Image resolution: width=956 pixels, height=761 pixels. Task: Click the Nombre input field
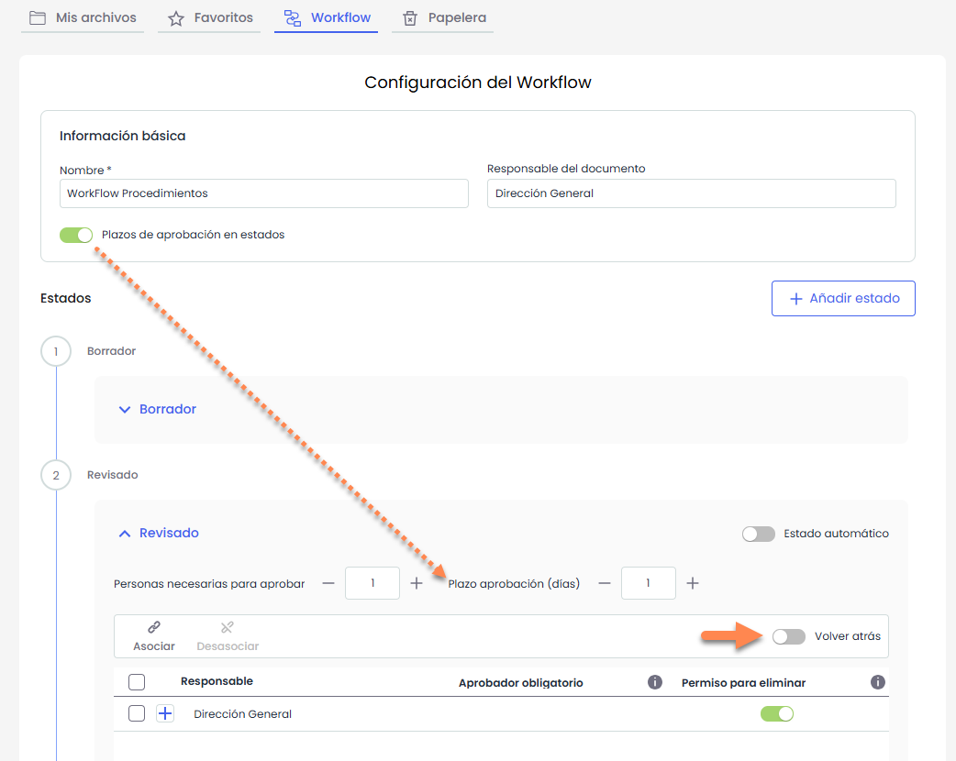point(263,193)
